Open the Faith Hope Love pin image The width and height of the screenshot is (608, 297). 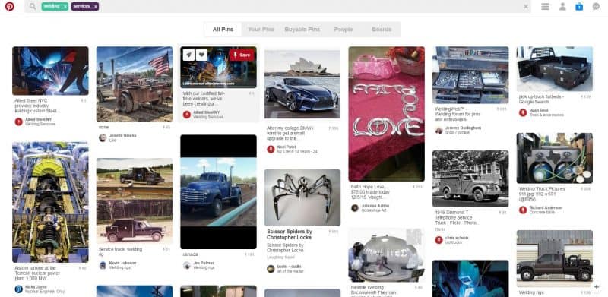[387, 114]
